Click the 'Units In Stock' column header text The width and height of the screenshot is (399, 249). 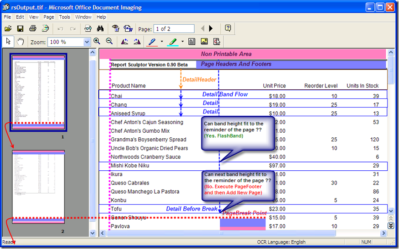362,86
